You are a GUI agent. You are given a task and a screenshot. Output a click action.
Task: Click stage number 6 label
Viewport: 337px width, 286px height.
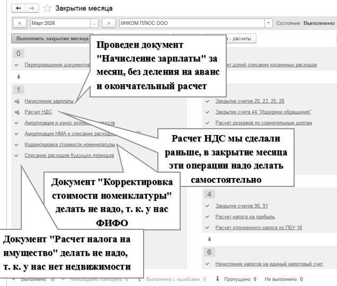click(209, 252)
